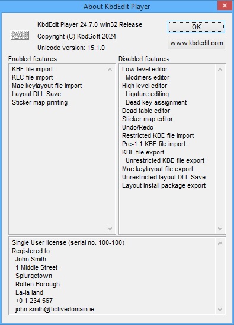Click the "La-la land" line
The height and width of the screenshot is (325, 234).
pos(30,292)
